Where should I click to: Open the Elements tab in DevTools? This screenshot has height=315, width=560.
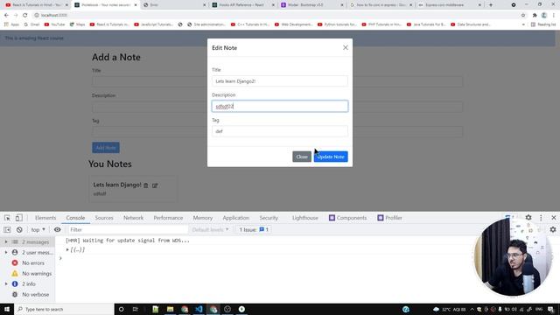pos(45,218)
